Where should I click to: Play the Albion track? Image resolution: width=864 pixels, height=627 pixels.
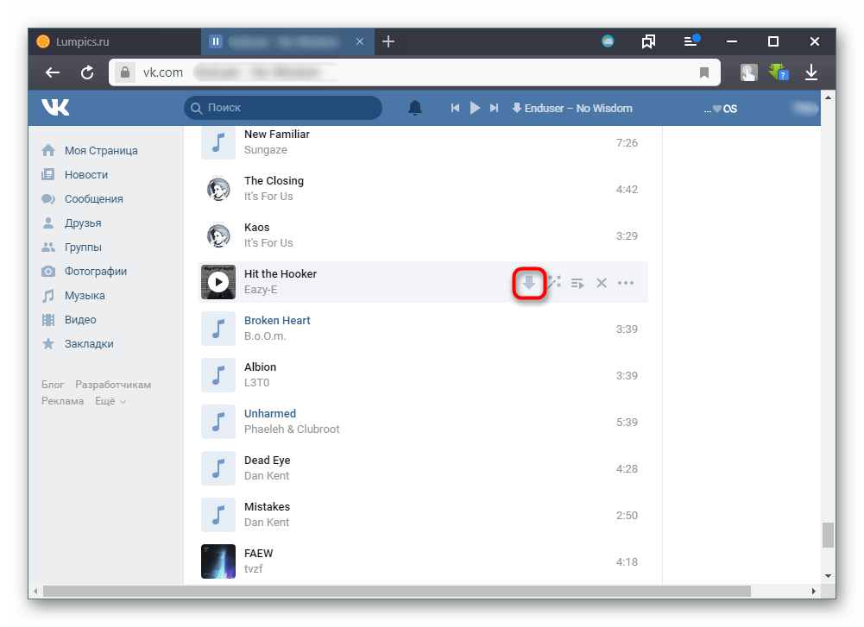pyautogui.click(x=218, y=375)
